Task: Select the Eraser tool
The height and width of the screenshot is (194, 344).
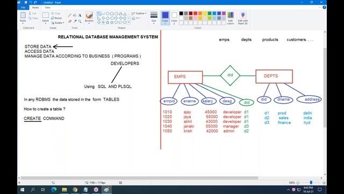Action: pyautogui.click(x=70, y=21)
